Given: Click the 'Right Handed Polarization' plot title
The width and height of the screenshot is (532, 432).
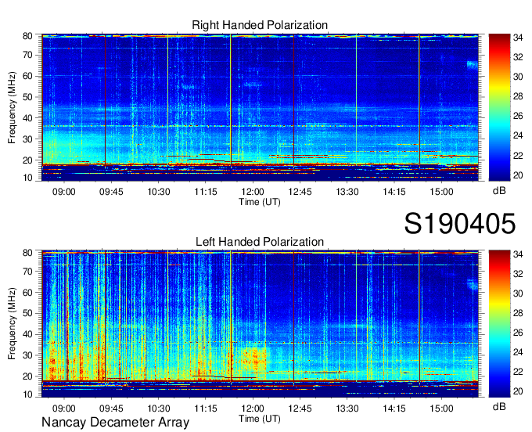Looking at the screenshot, I should [260, 25].
